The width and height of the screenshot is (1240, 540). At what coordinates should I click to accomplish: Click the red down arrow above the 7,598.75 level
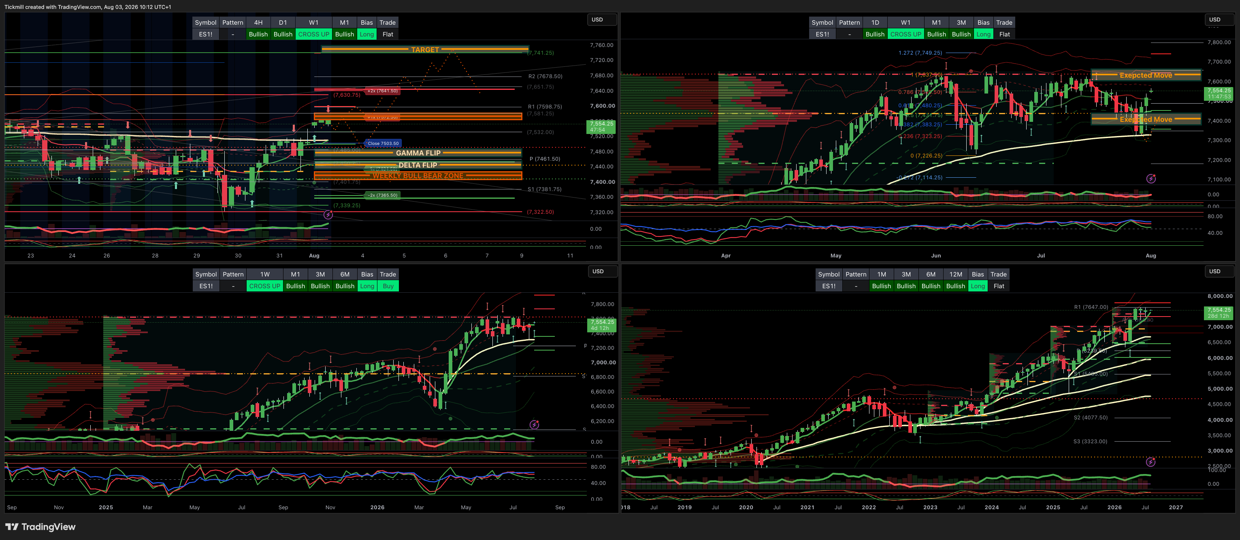[x=328, y=109]
